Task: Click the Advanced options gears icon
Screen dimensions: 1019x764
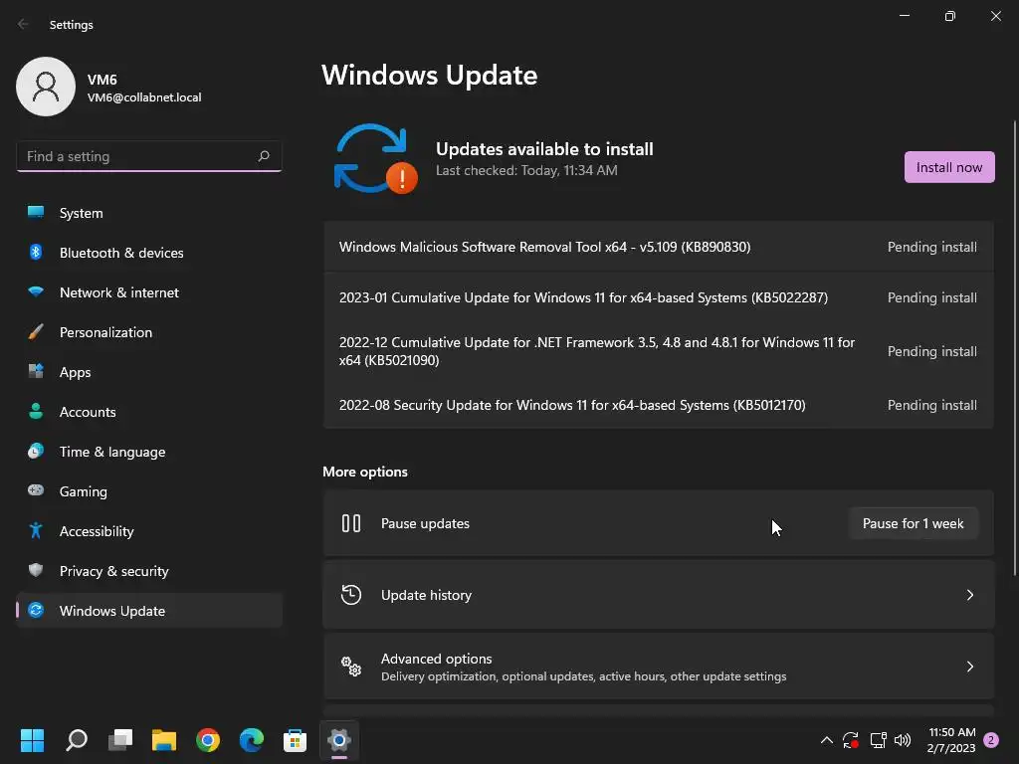Action: (x=351, y=667)
